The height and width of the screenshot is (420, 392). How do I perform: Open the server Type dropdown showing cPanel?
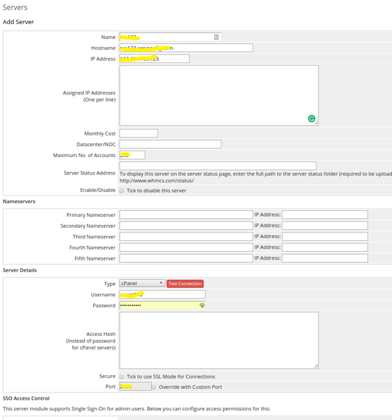pyautogui.click(x=142, y=283)
